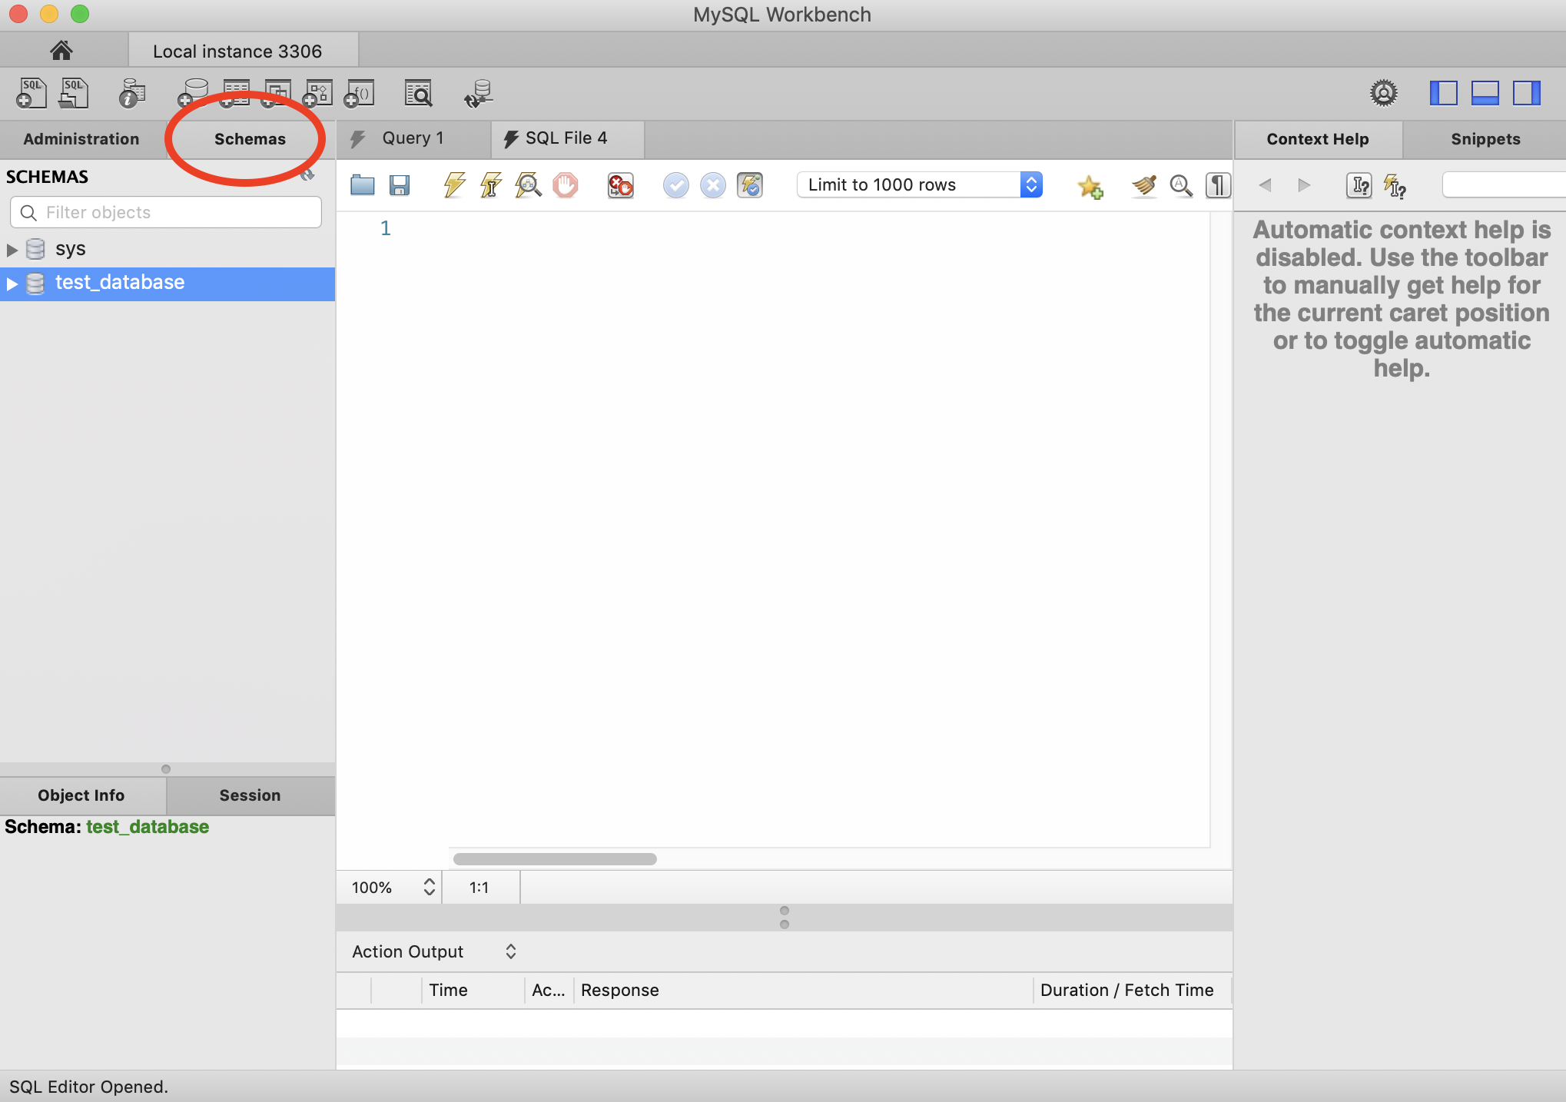Select the sys schema row

click(168, 249)
